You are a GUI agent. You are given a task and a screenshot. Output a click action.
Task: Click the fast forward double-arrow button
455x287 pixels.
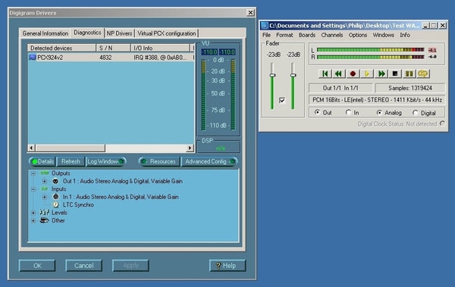pos(381,74)
